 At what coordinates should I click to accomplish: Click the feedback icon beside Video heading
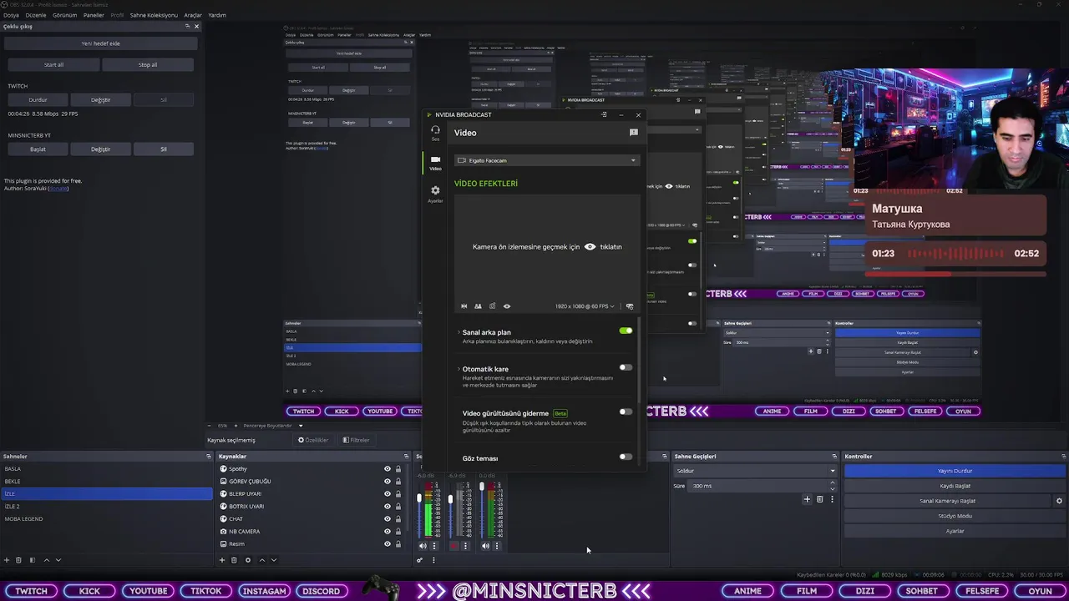[633, 133]
